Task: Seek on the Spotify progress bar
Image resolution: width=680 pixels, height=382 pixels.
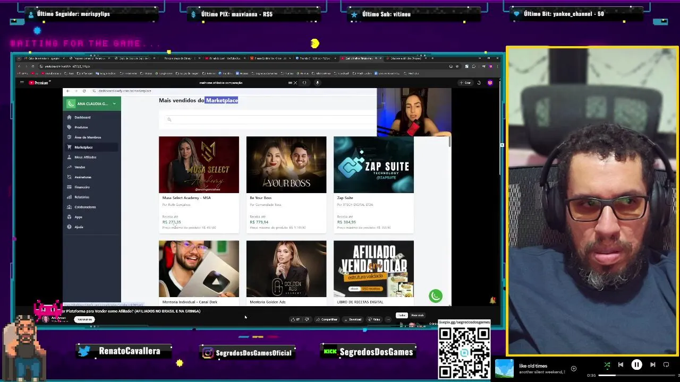Action: click(635, 376)
